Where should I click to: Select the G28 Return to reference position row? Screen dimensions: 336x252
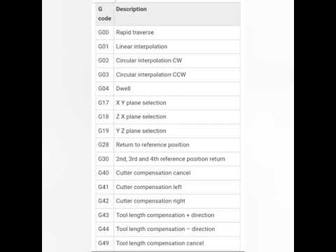(x=168, y=145)
